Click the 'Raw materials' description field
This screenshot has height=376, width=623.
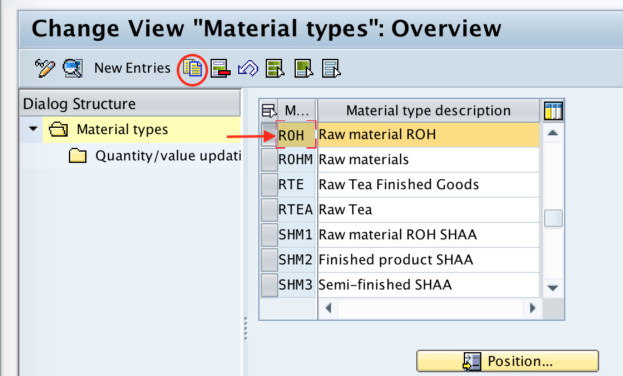click(x=429, y=160)
